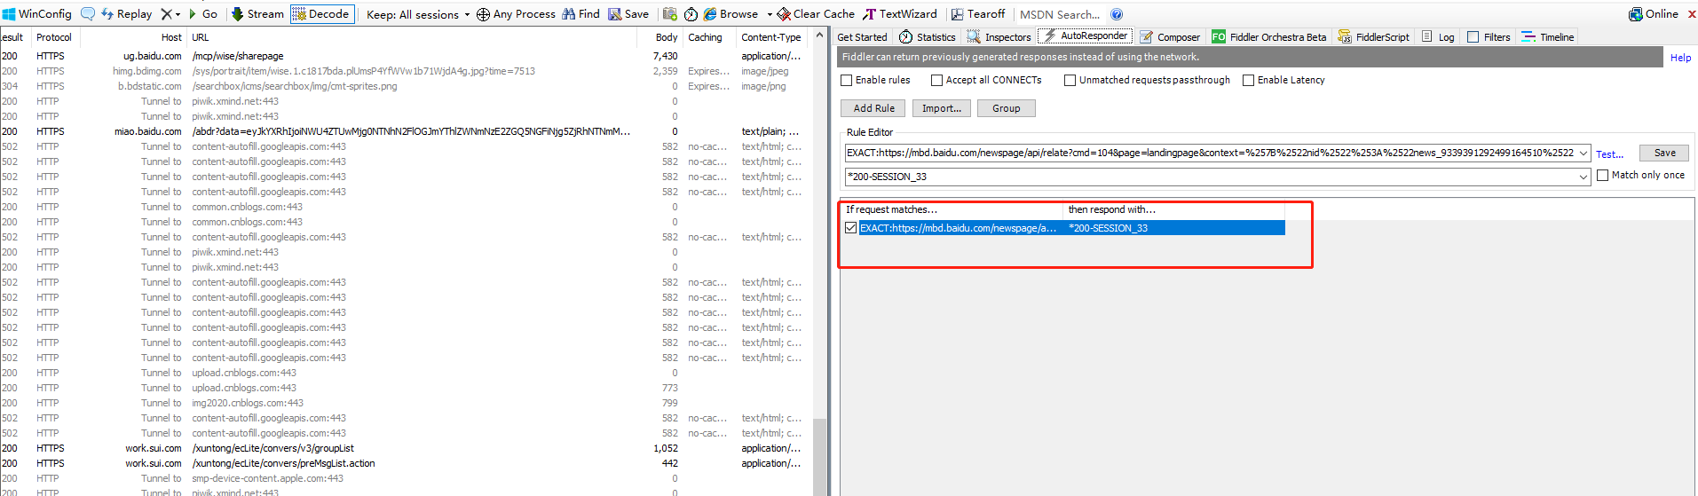Toggle the Decode option
The width and height of the screenshot is (1698, 496).
tap(321, 14)
